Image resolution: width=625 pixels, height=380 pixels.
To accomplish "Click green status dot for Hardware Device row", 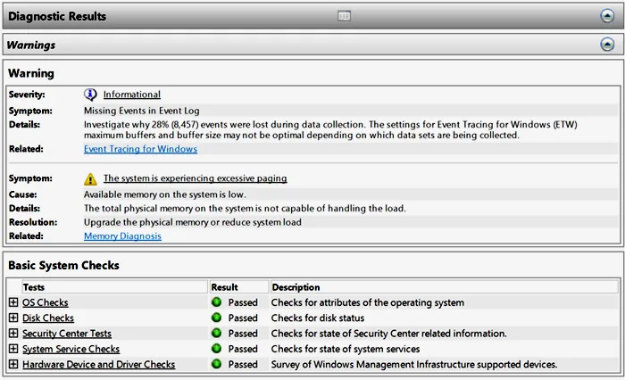I will tap(216, 365).
